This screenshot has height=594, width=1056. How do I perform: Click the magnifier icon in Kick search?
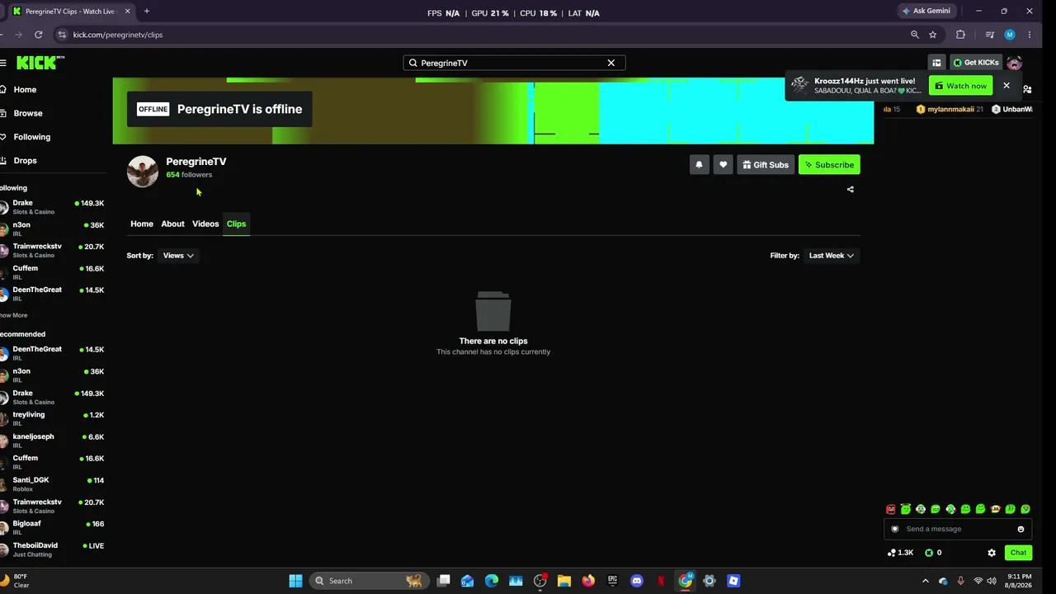click(x=413, y=63)
